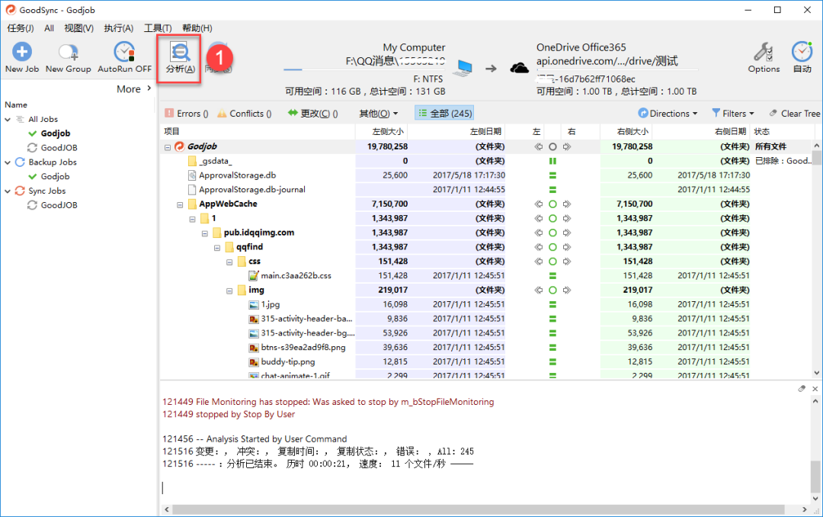Start analysis with the 分析(A) button
Viewport: 823px width, 517px height.
[180, 58]
